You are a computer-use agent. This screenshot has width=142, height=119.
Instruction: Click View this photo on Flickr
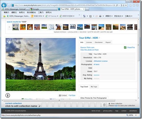(89, 50)
